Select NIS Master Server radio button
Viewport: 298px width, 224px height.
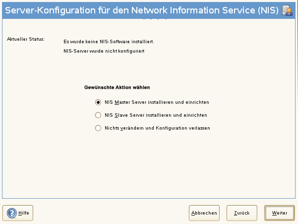98,102
